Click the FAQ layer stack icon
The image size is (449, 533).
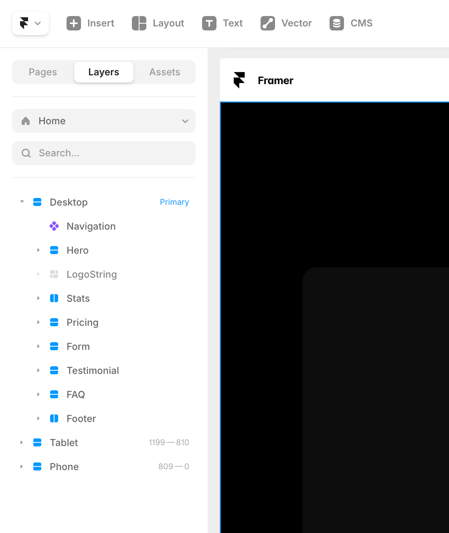coord(54,394)
